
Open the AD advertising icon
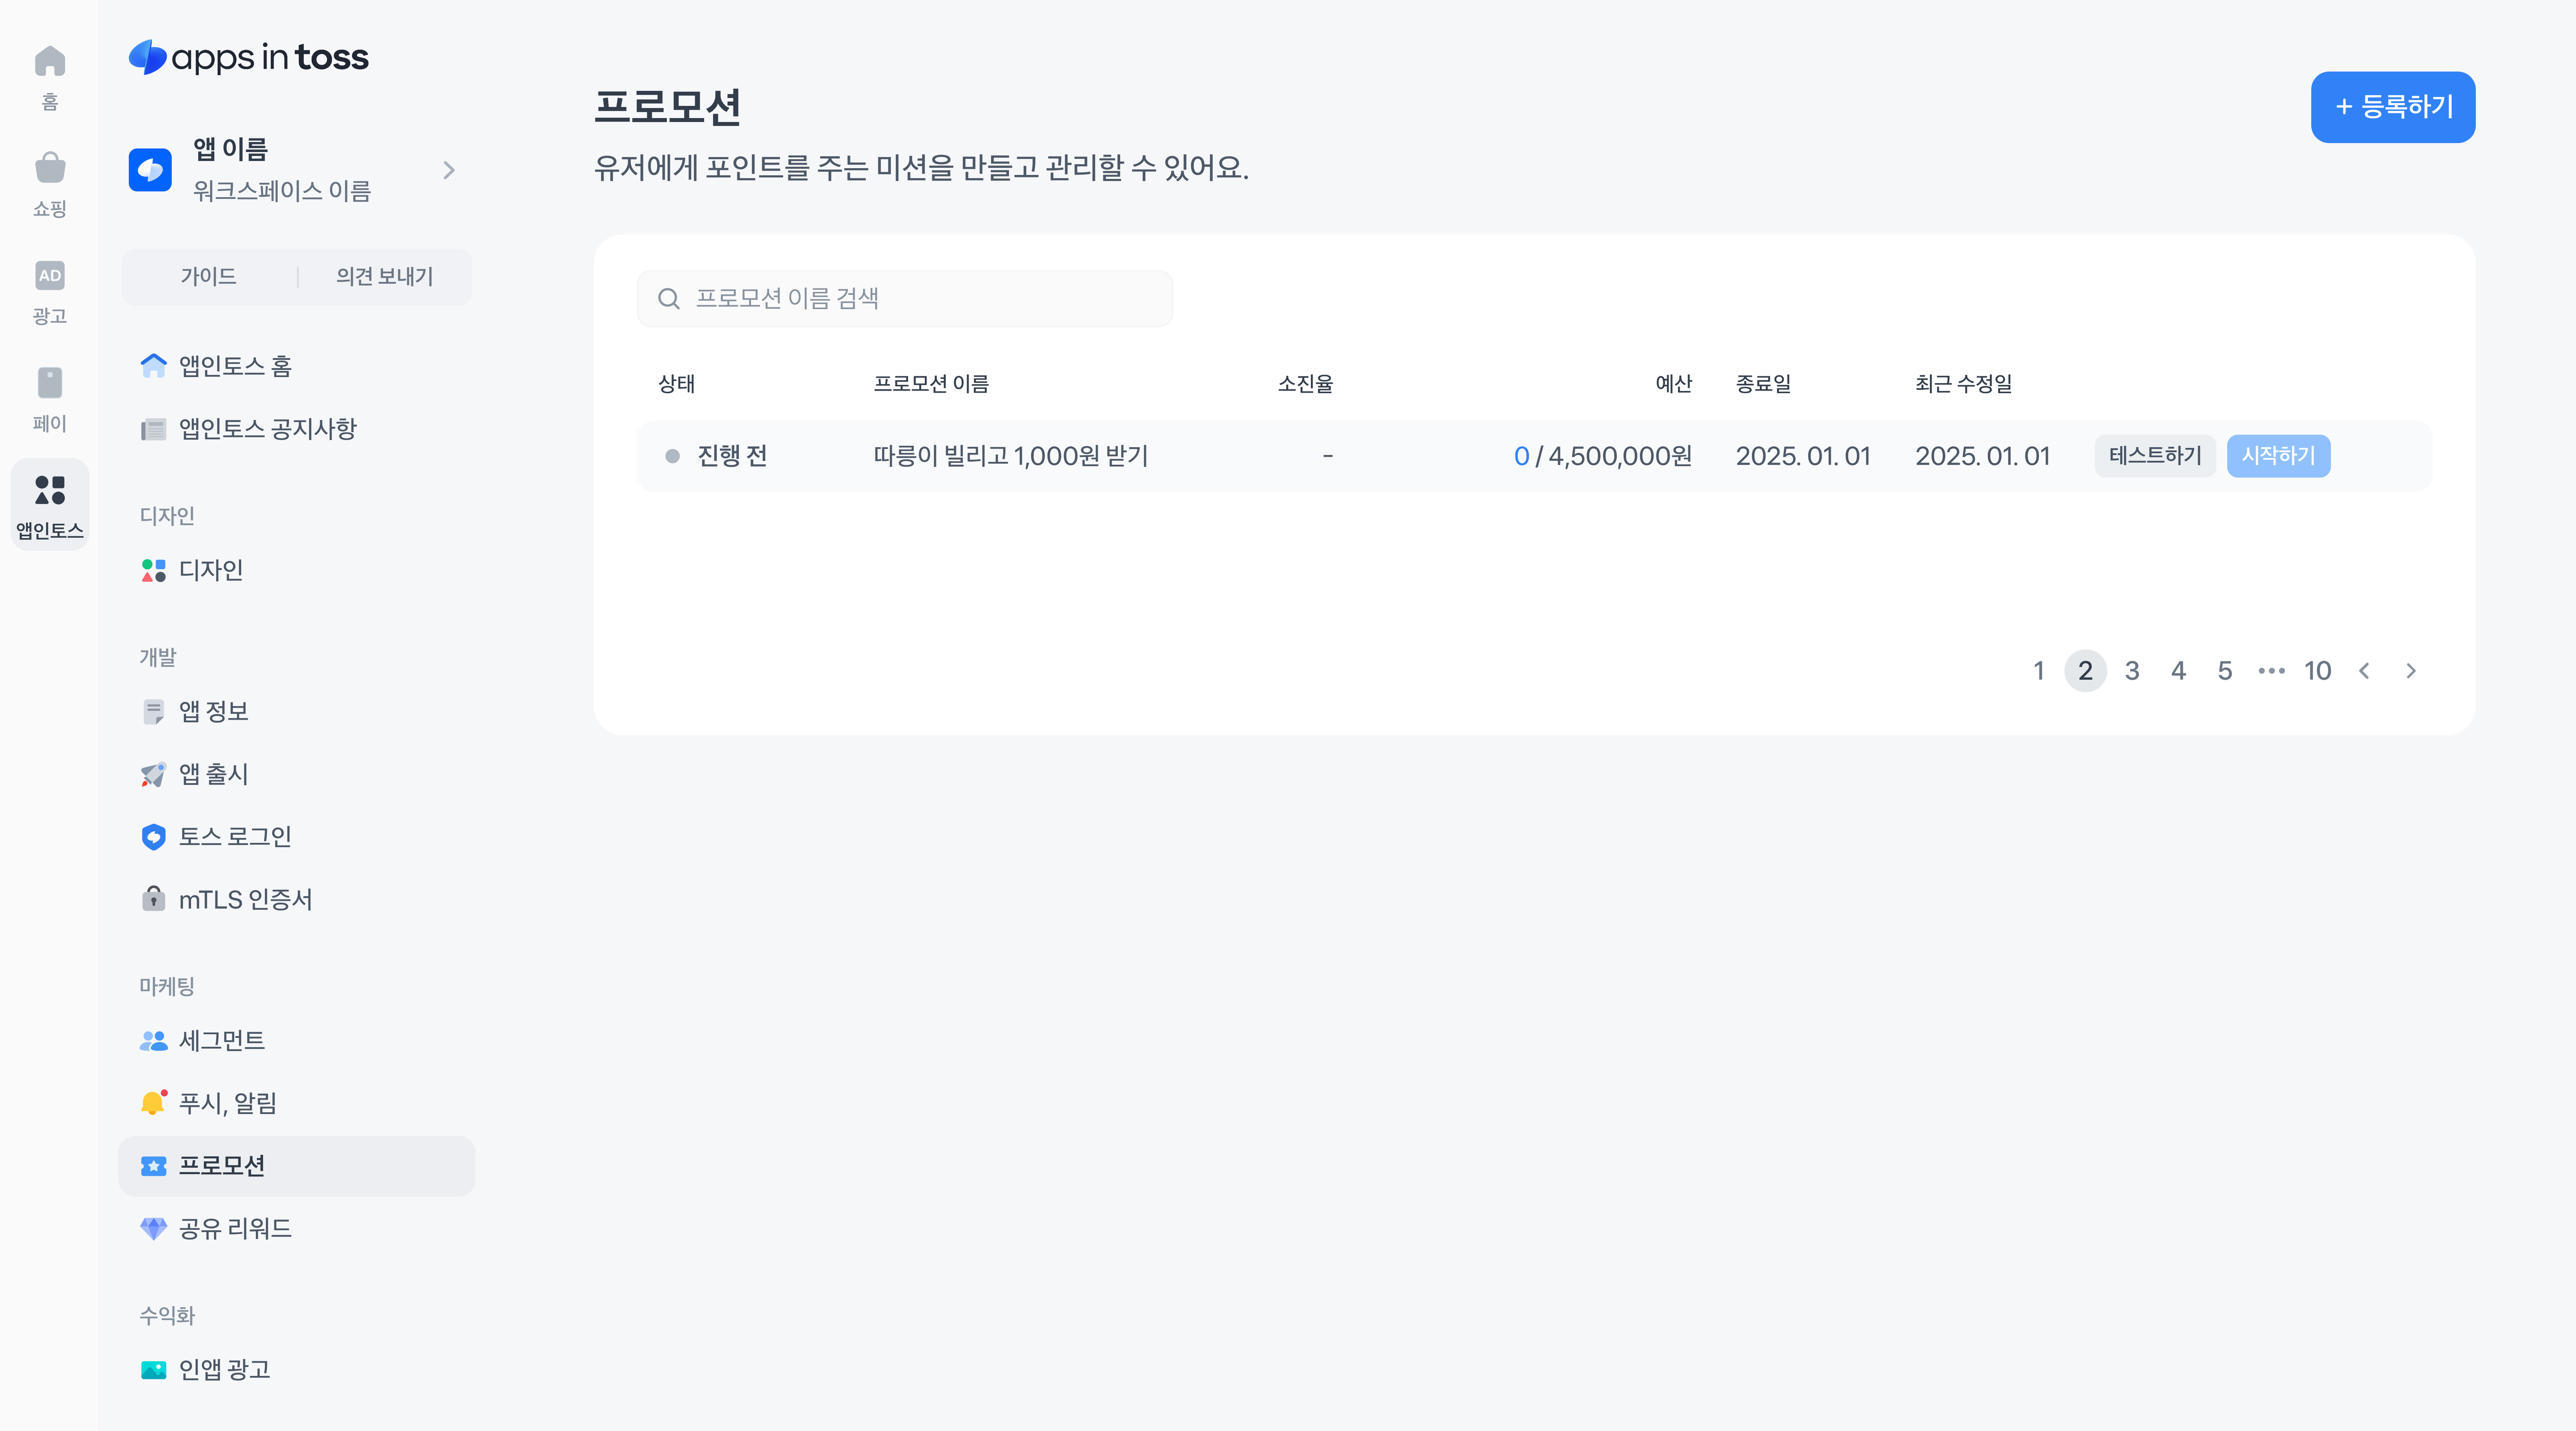point(49,276)
